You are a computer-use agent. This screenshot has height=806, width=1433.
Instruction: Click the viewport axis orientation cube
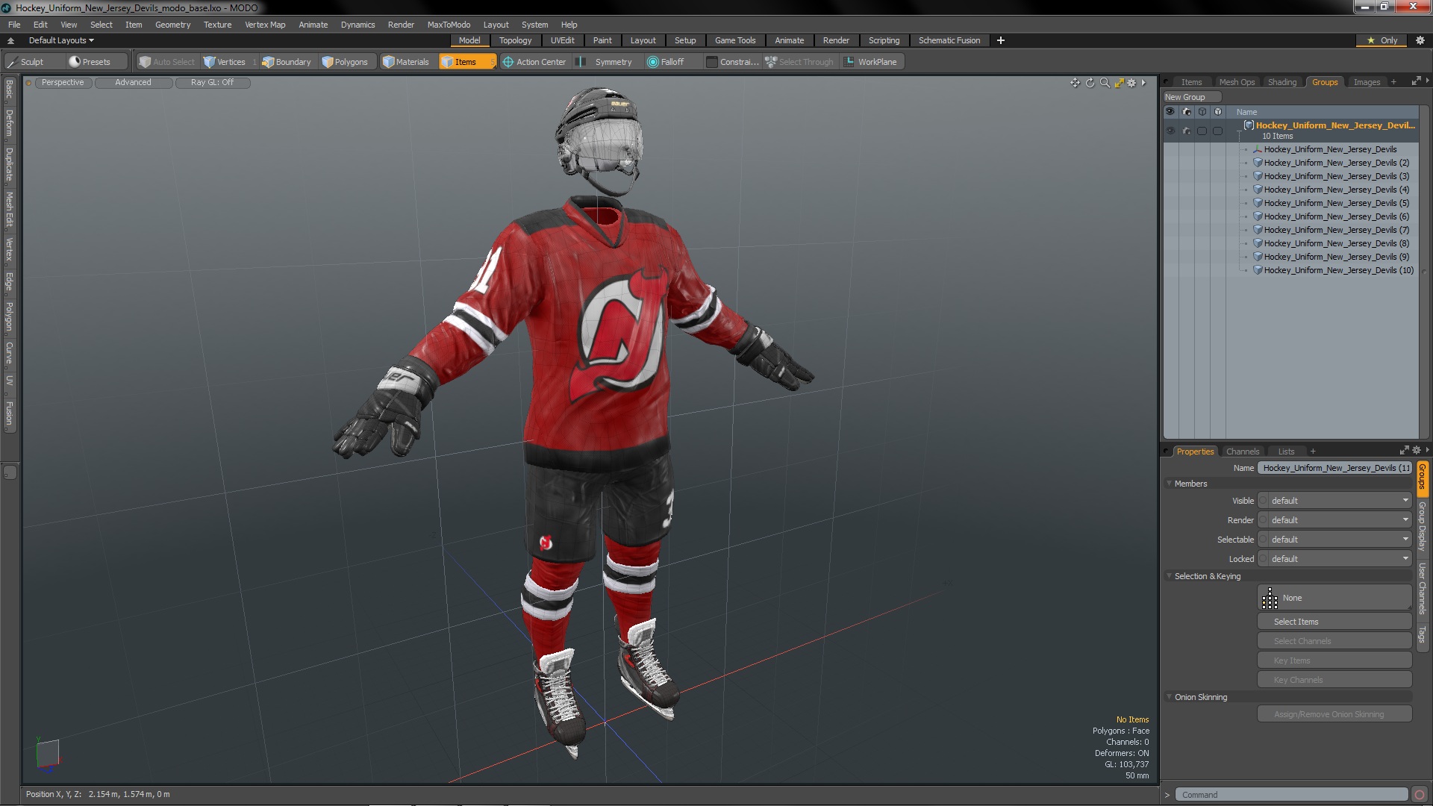pos(48,754)
